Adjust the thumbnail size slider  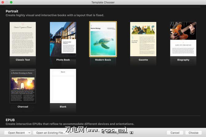click(x=117, y=133)
